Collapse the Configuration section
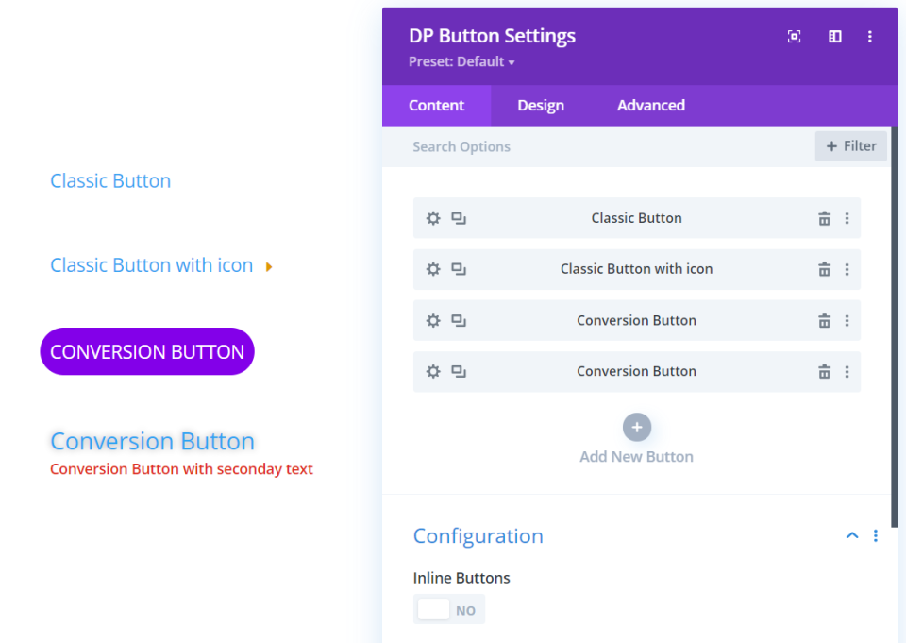This screenshot has width=906, height=643. (852, 536)
